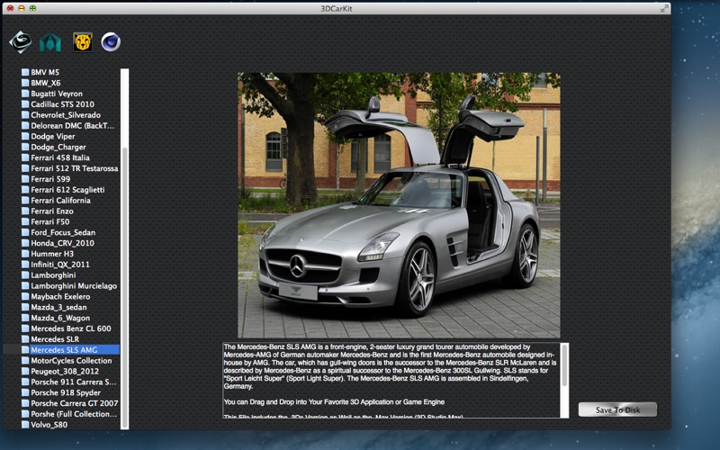
Task: Click the Cheetah3D app icon
Action: [x=83, y=42]
